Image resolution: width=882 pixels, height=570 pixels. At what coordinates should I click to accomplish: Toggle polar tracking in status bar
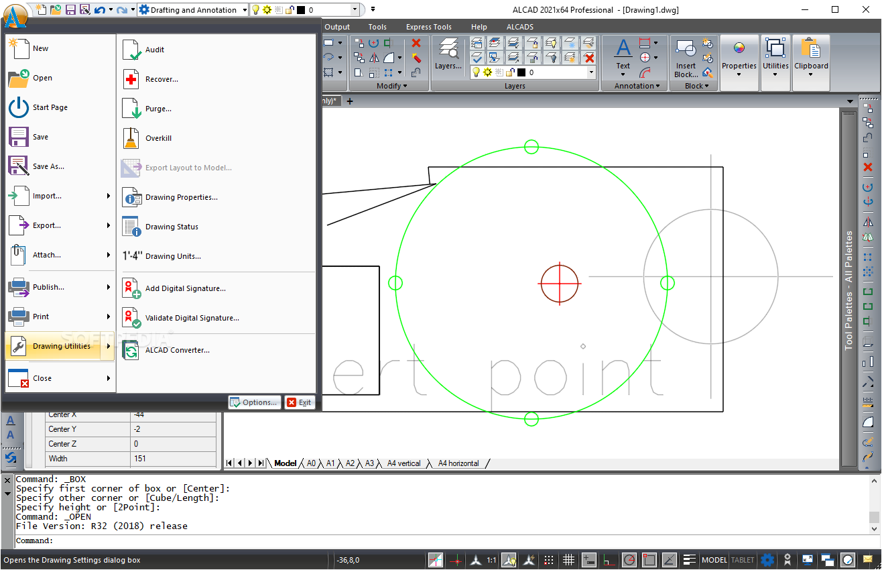tap(629, 560)
